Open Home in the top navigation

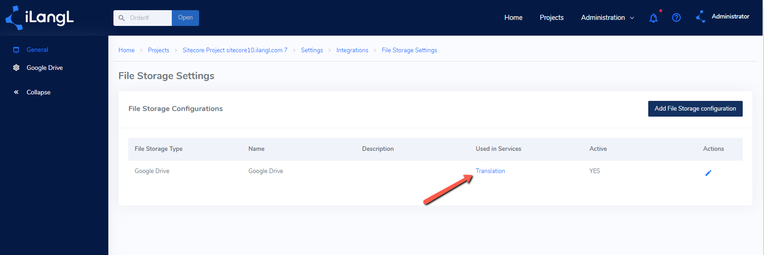click(514, 18)
